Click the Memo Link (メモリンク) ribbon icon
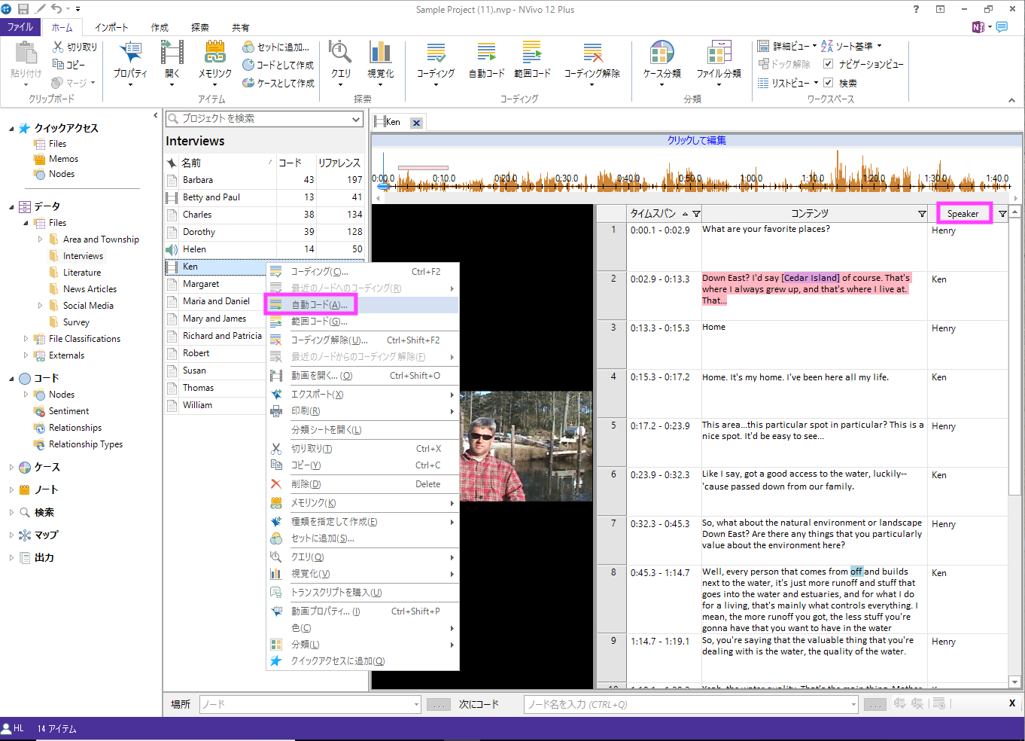Image resolution: width=1025 pixels, height=741 pixels. pos(214,53)
